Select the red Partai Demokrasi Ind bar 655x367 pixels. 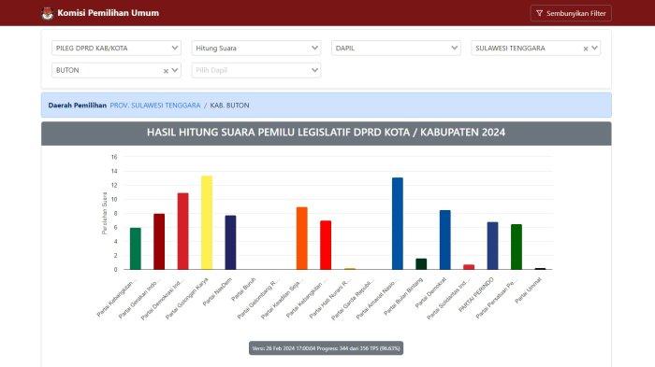coord(183,231)
